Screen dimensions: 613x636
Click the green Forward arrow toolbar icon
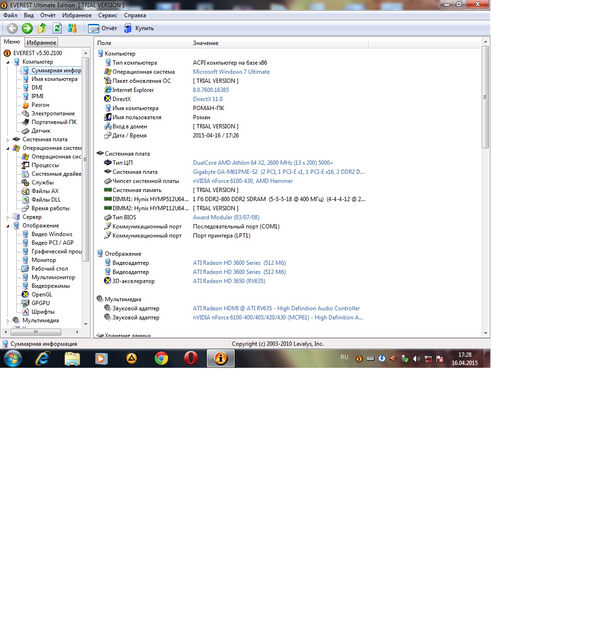27,28
